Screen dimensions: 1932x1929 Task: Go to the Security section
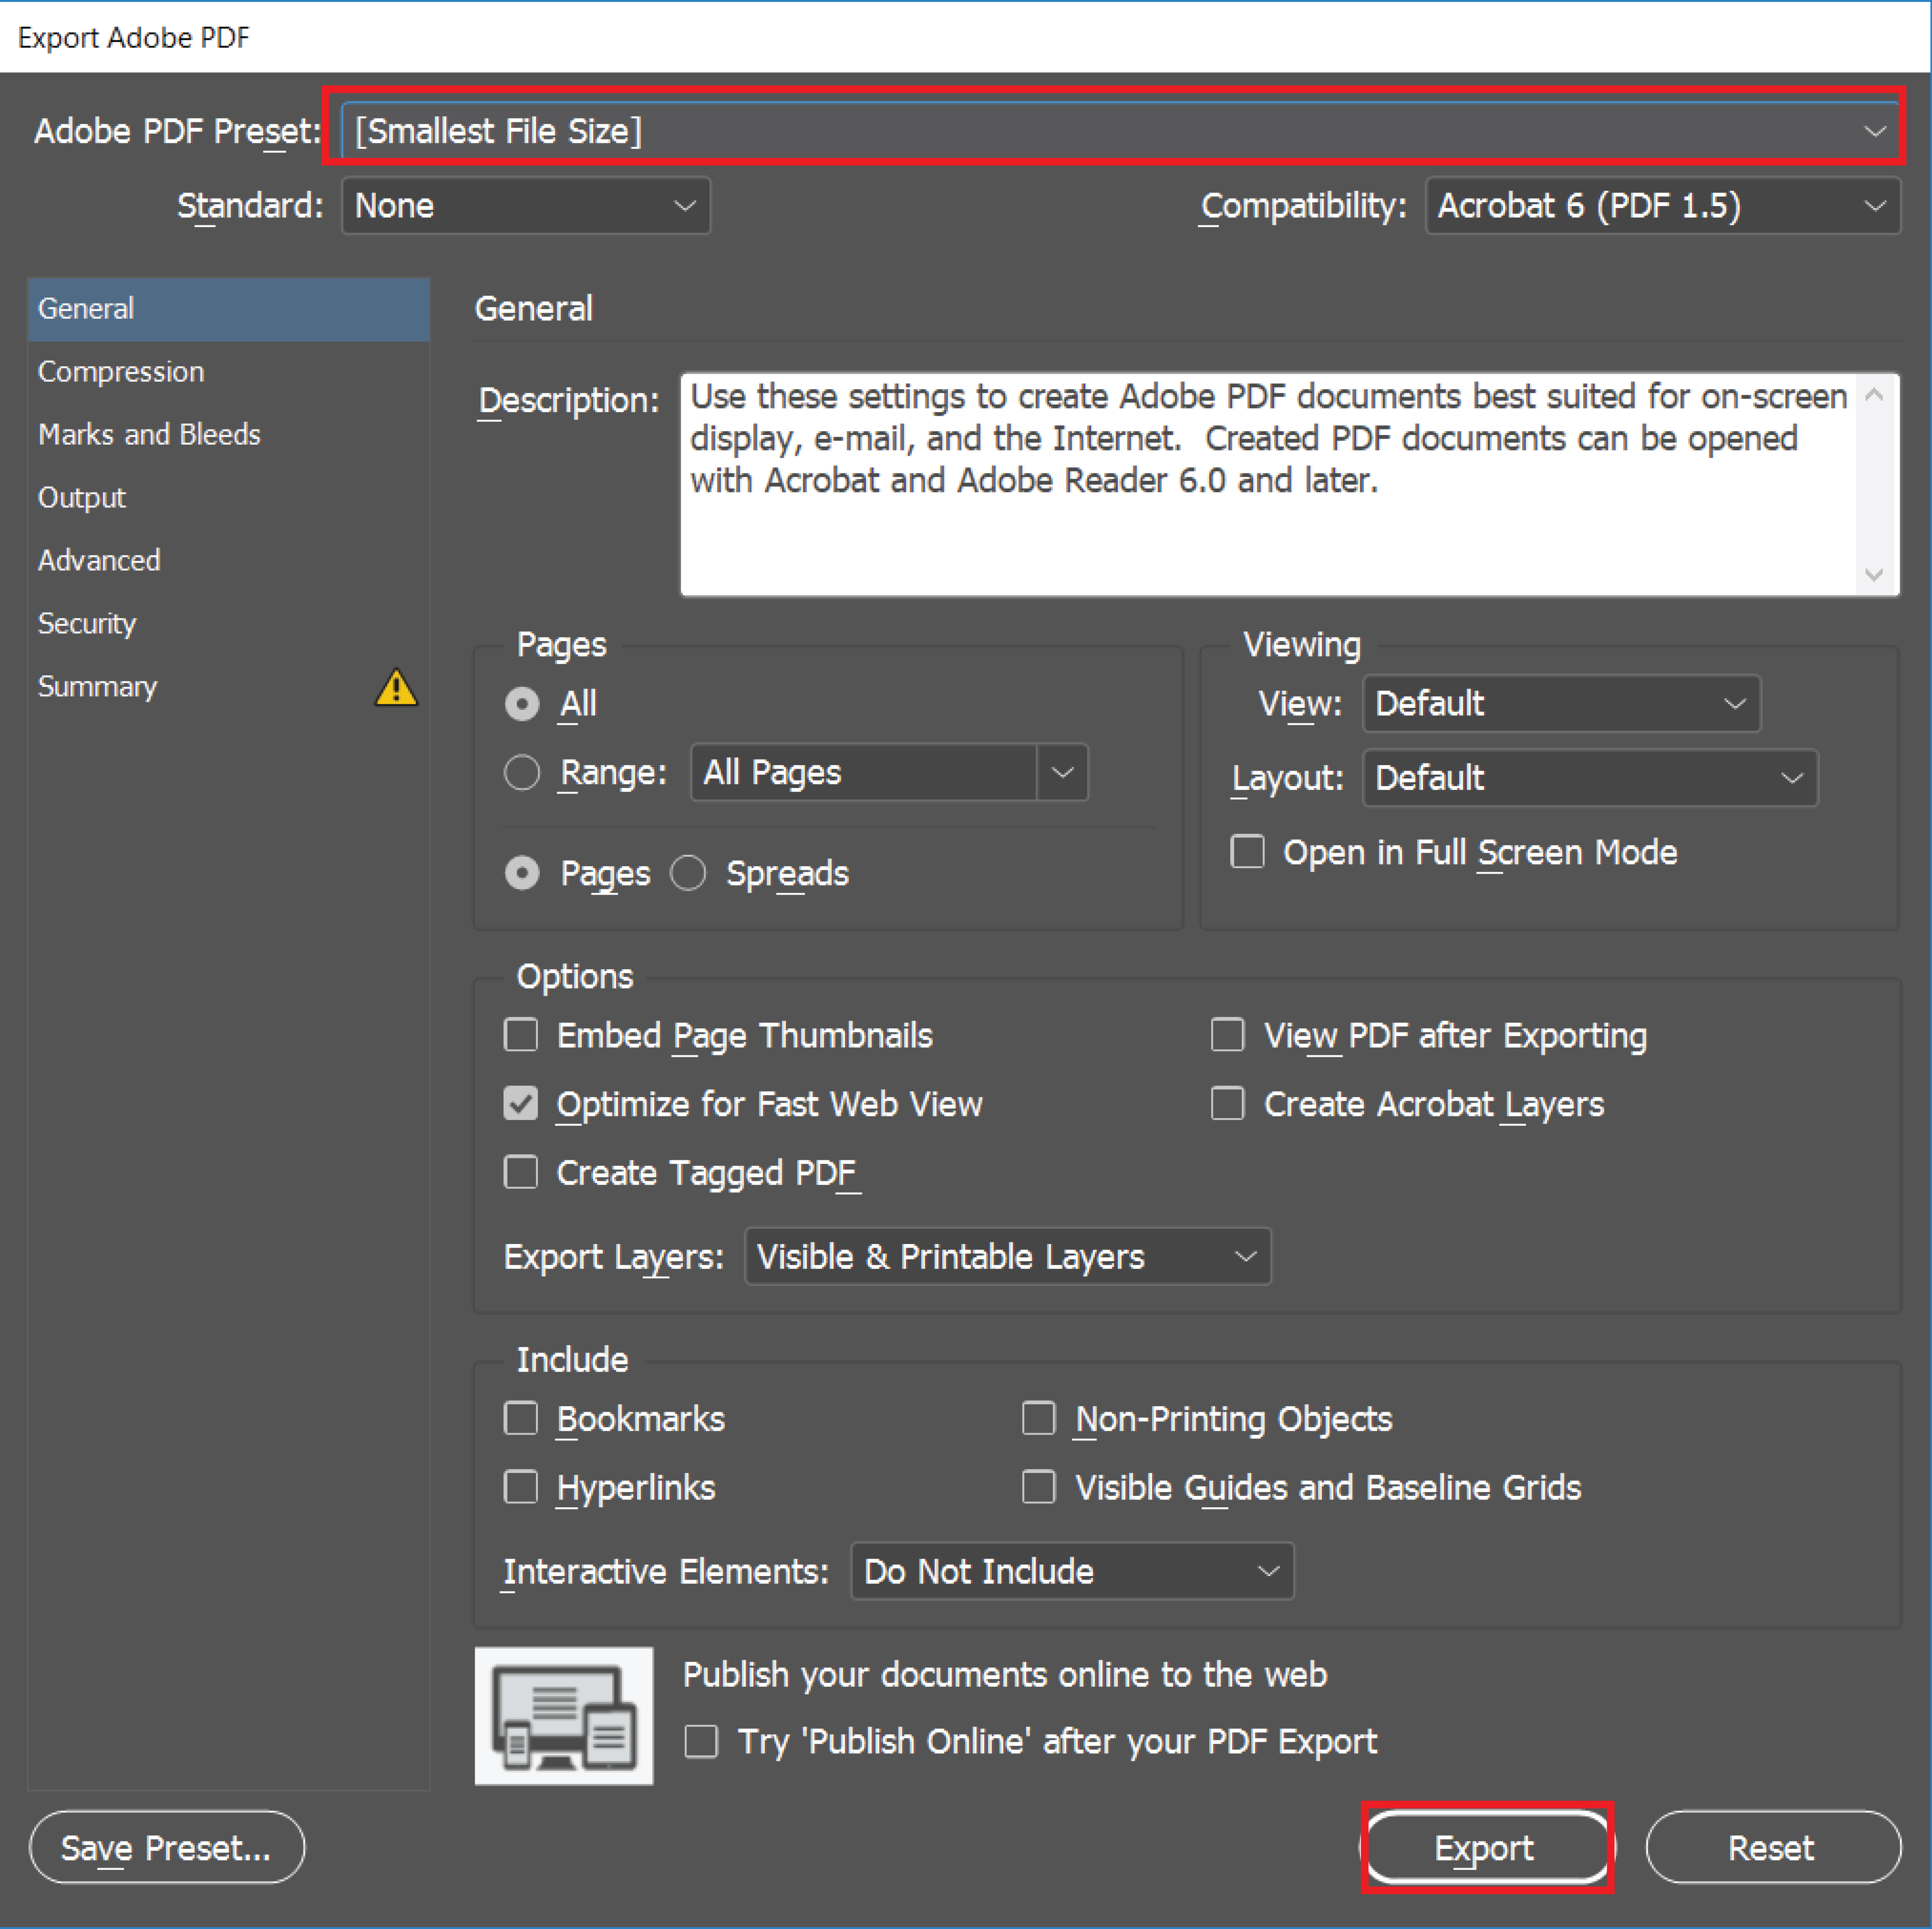point(87,623)
